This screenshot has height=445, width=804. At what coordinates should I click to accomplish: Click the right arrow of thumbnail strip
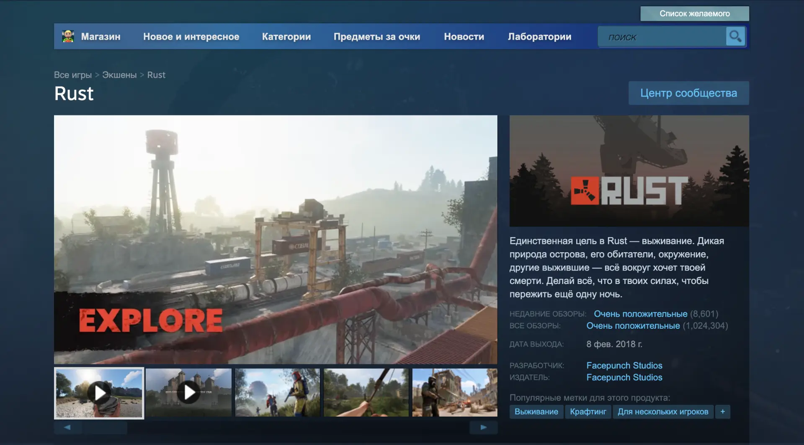tap(484, 427)
